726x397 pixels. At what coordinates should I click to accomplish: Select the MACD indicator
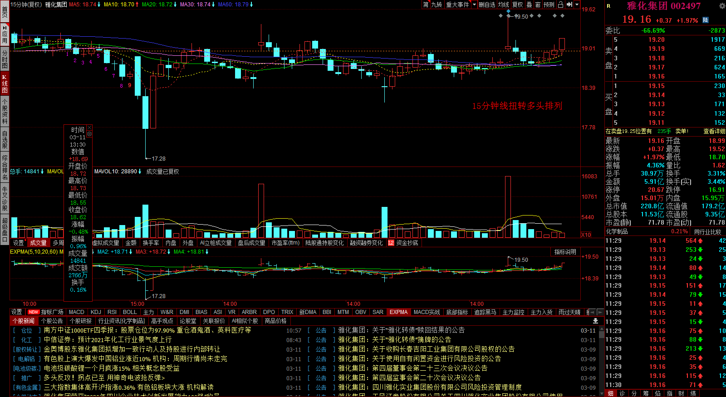point(77,312)
